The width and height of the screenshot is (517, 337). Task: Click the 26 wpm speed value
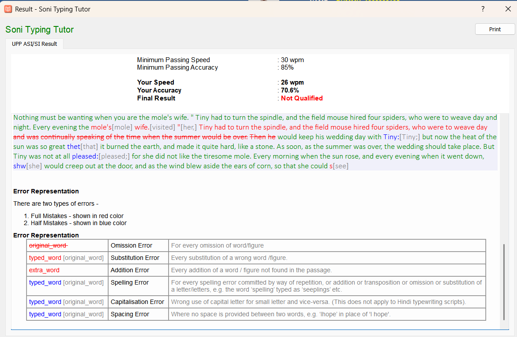292,82
